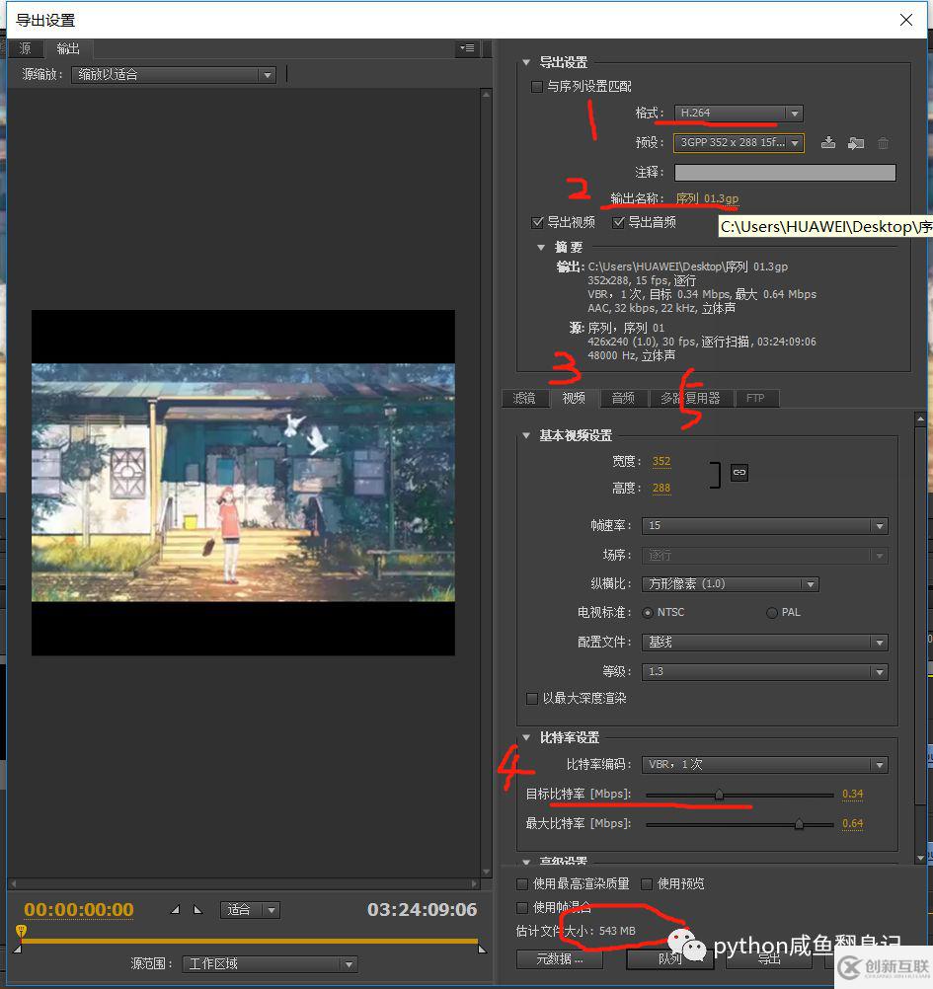
Task: Open the 格式 H.264 dropdown
Action: pyautogui.click(x=738, y=113)
